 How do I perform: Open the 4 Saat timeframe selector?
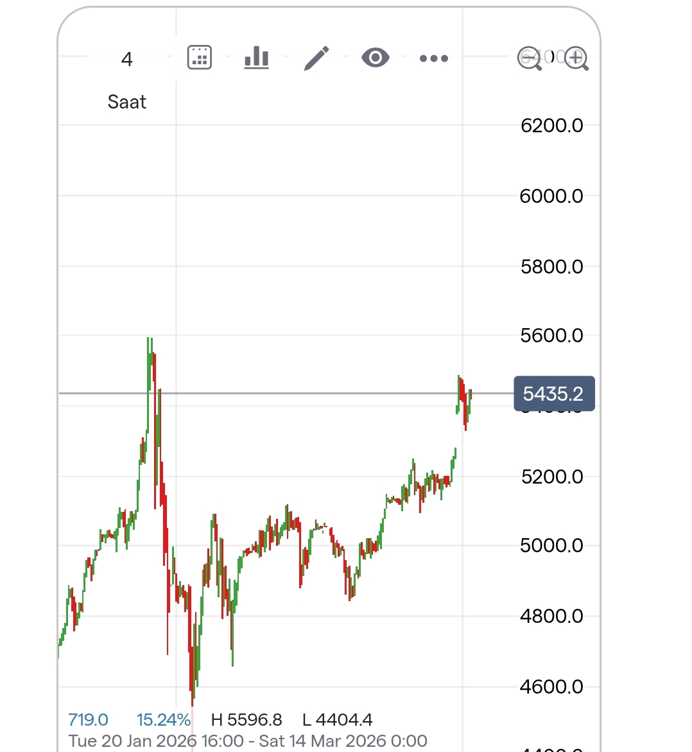pos(127,60)
